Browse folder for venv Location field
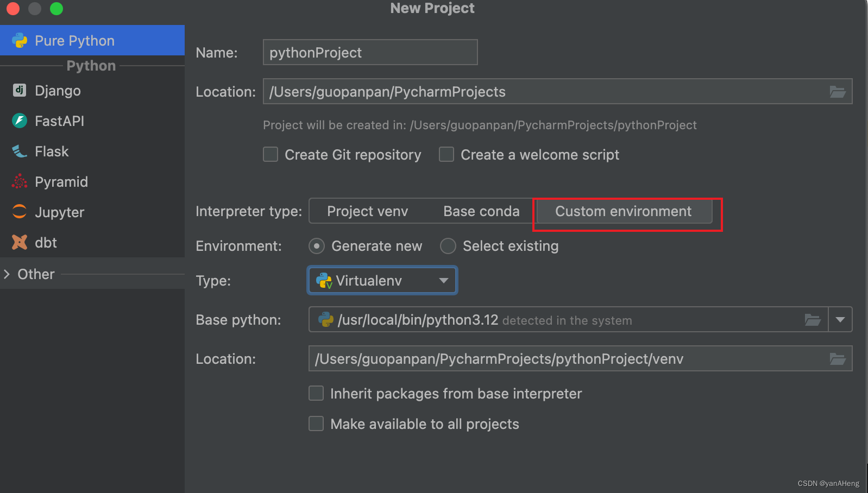868x493 pixels. (x=838, y=359)
